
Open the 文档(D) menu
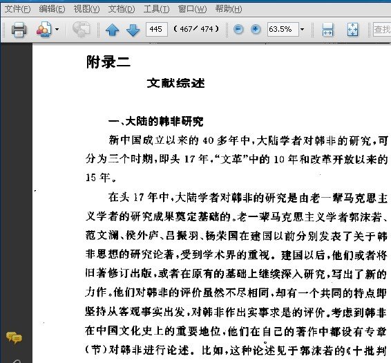122,9
